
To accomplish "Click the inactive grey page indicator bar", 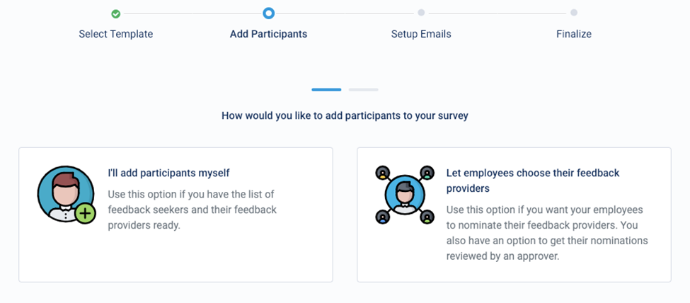I will coord(364,90).
